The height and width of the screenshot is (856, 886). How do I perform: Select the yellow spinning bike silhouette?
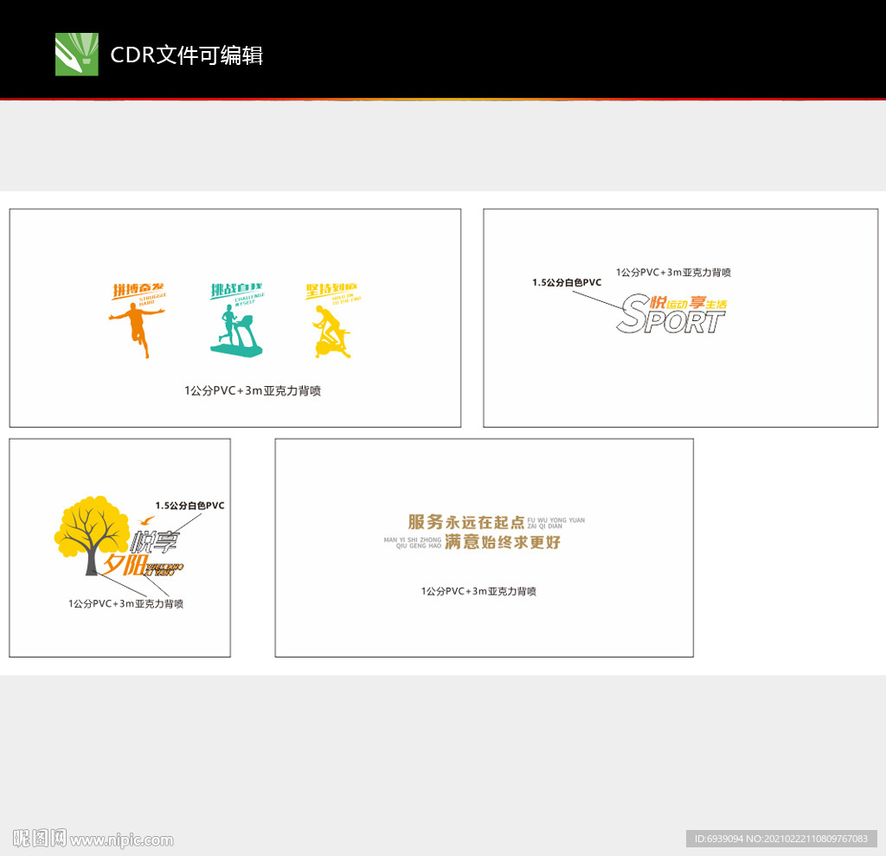click(332, 331)
